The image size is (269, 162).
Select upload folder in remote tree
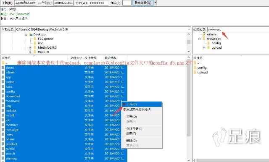[x=216, y=47]
